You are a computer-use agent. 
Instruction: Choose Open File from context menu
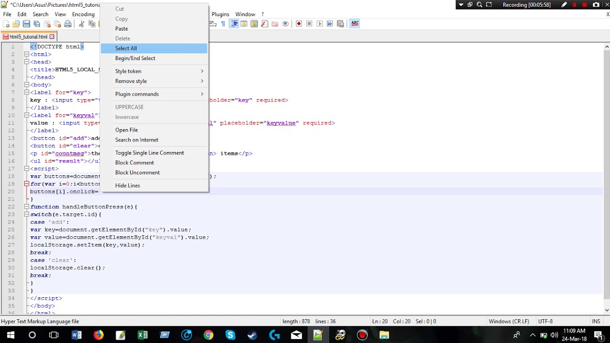154,130
